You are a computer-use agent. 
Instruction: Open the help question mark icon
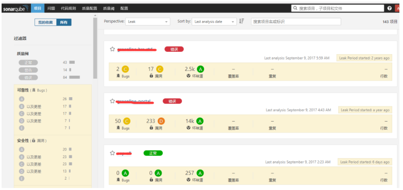tap(389, 8)
